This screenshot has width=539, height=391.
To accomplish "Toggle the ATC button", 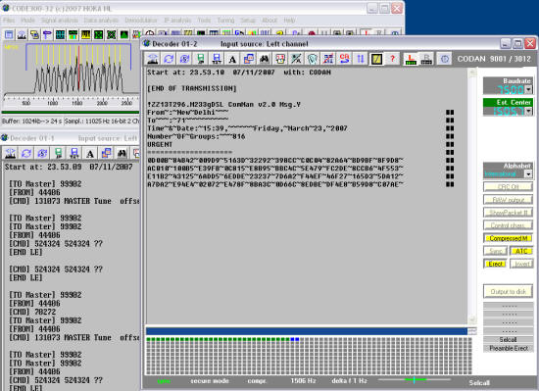I will [x=521, y=251].
